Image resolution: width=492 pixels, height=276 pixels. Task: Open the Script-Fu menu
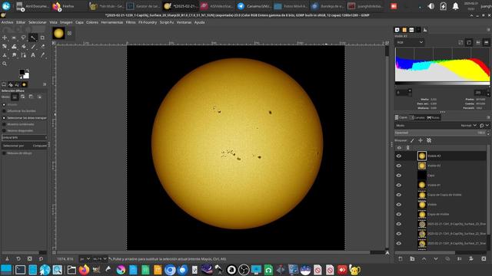[167, 22]
